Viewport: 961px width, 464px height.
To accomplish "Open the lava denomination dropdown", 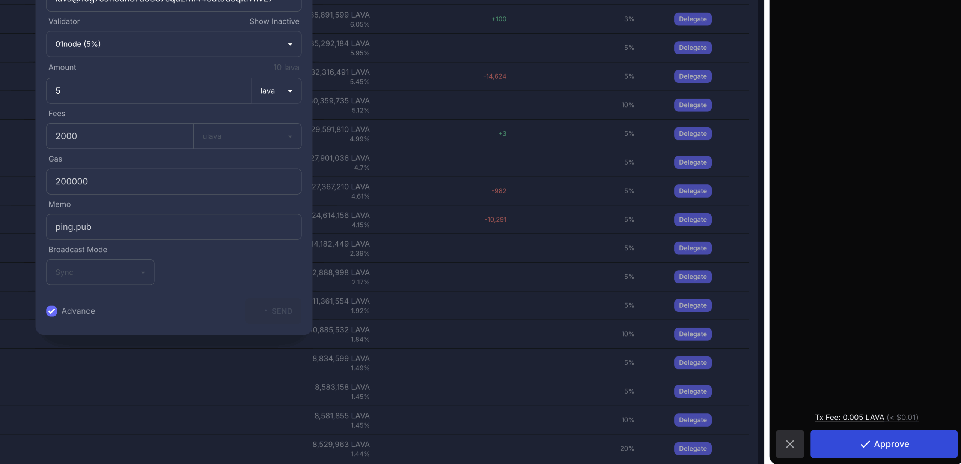I will coord(276,91).
